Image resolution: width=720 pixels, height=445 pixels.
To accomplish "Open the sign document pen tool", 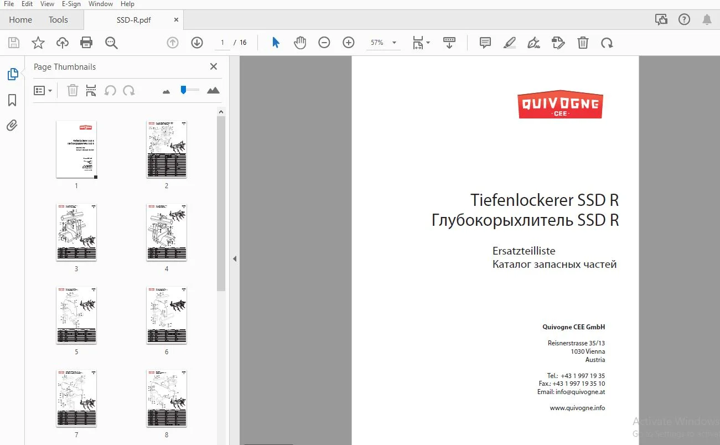I will (x=534, y=43).
